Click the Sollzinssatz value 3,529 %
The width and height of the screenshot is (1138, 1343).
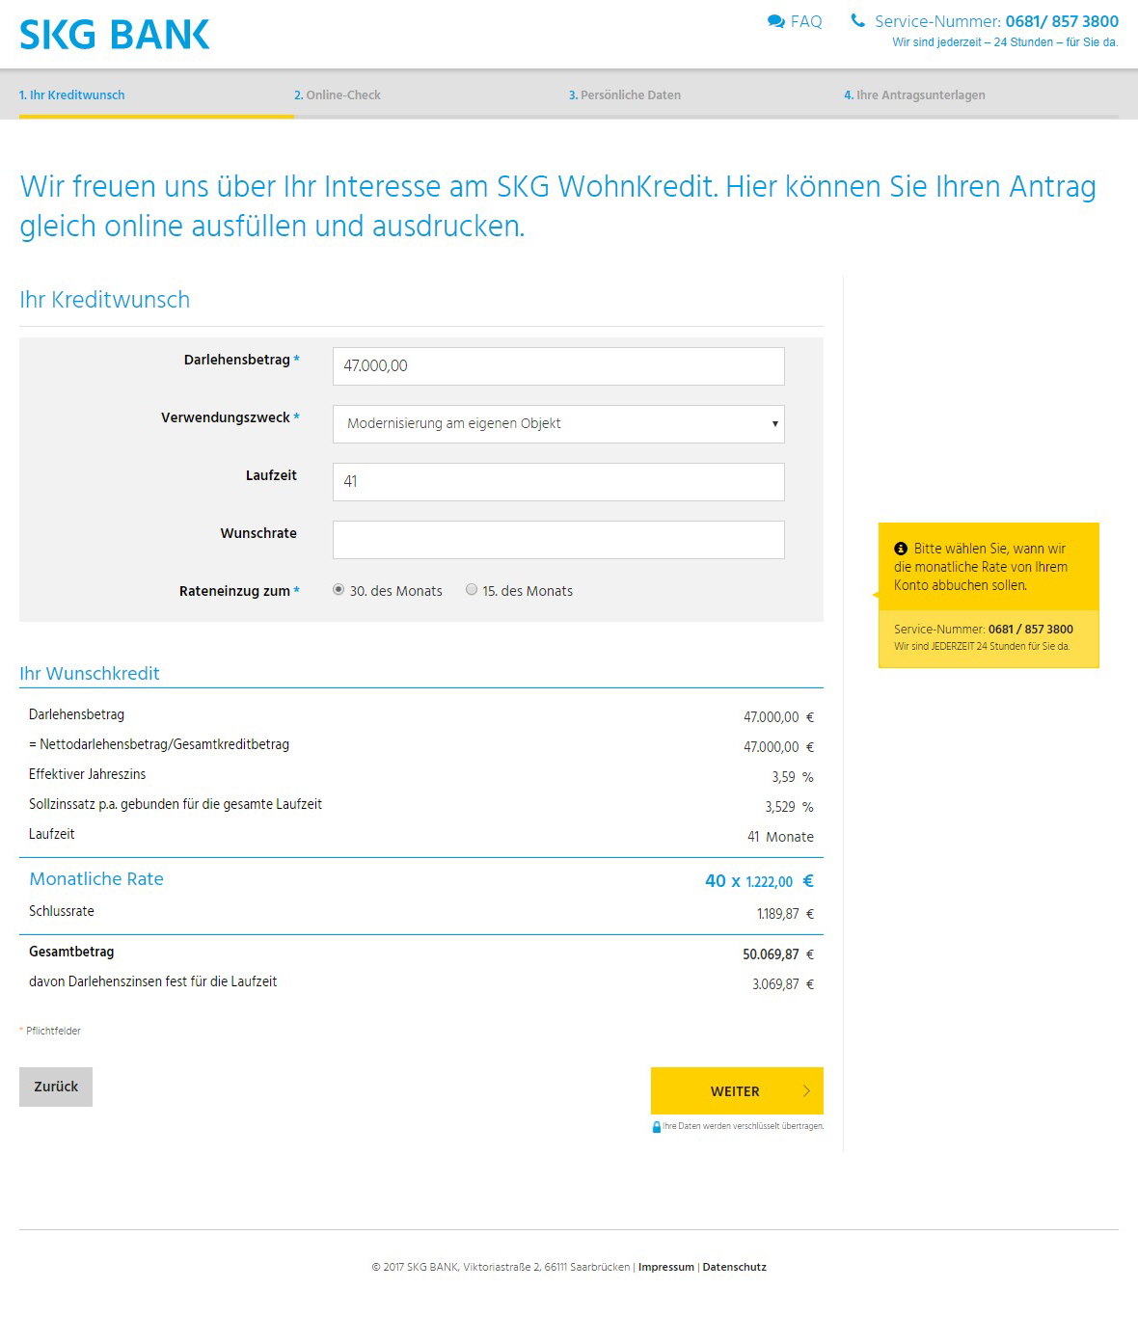pos(789,807)
